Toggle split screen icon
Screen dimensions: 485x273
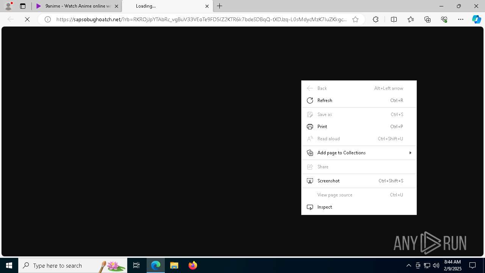point(394,19)
